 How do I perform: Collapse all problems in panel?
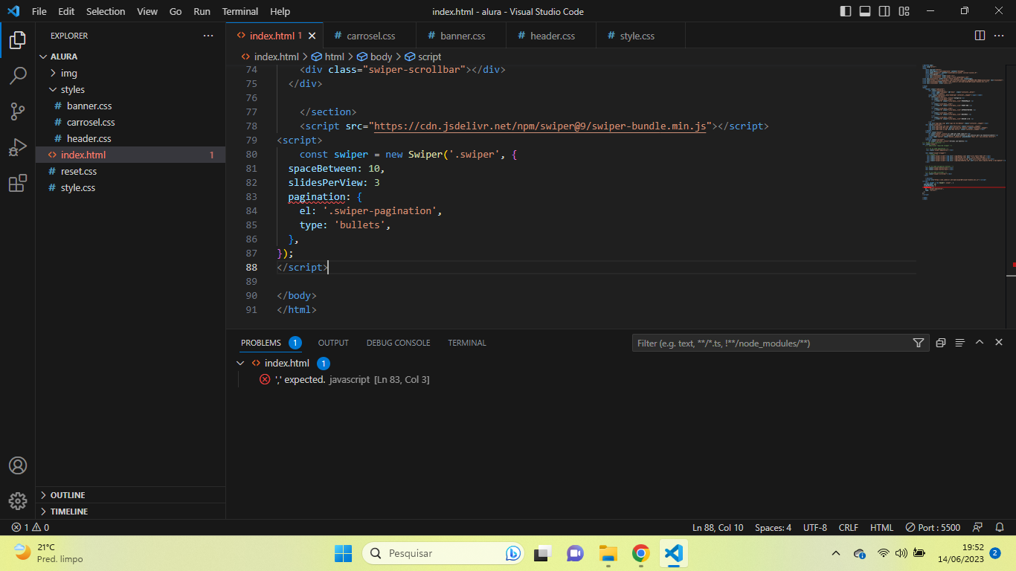point(941,343)
